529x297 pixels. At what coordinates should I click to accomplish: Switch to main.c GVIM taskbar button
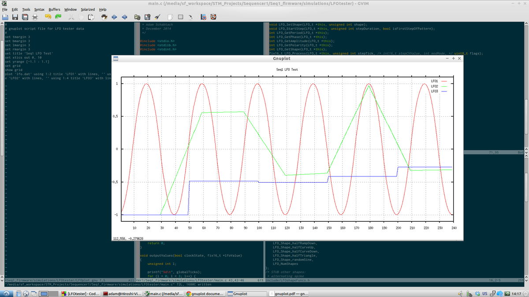click(x=164, y=293)
